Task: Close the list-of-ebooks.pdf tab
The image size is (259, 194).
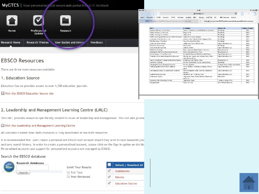Action: 200,21
